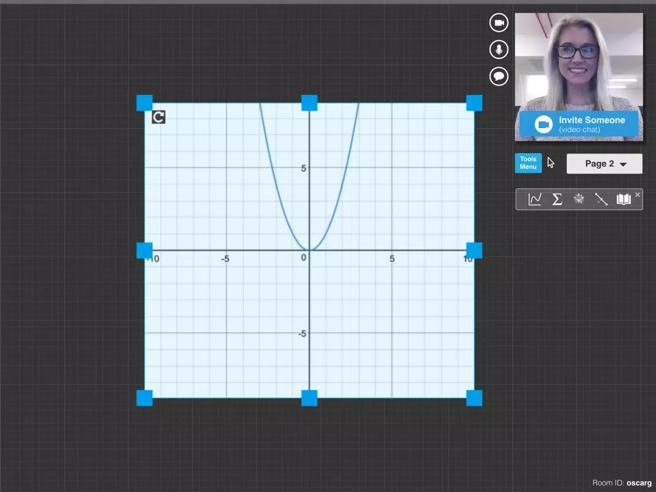Screen dimensions: 656x492
Task: Click left-middle handle of graph
Action: tap(144, 250)
